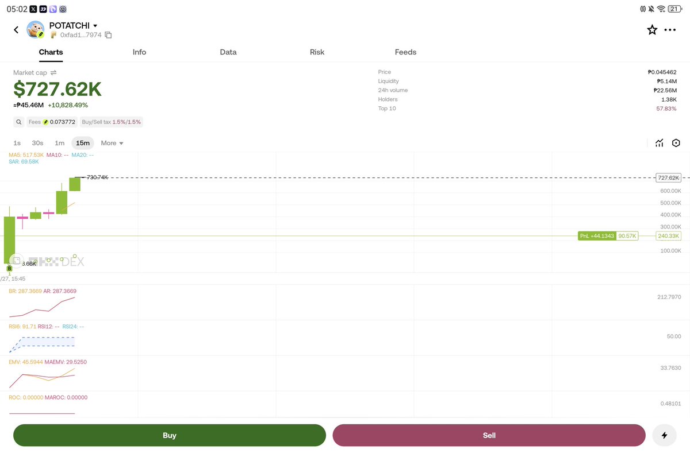
Task: Click the green B buy marker
Action: click(9, 268)
